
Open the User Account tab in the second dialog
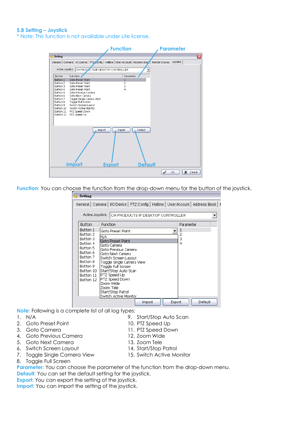[178, 204]
